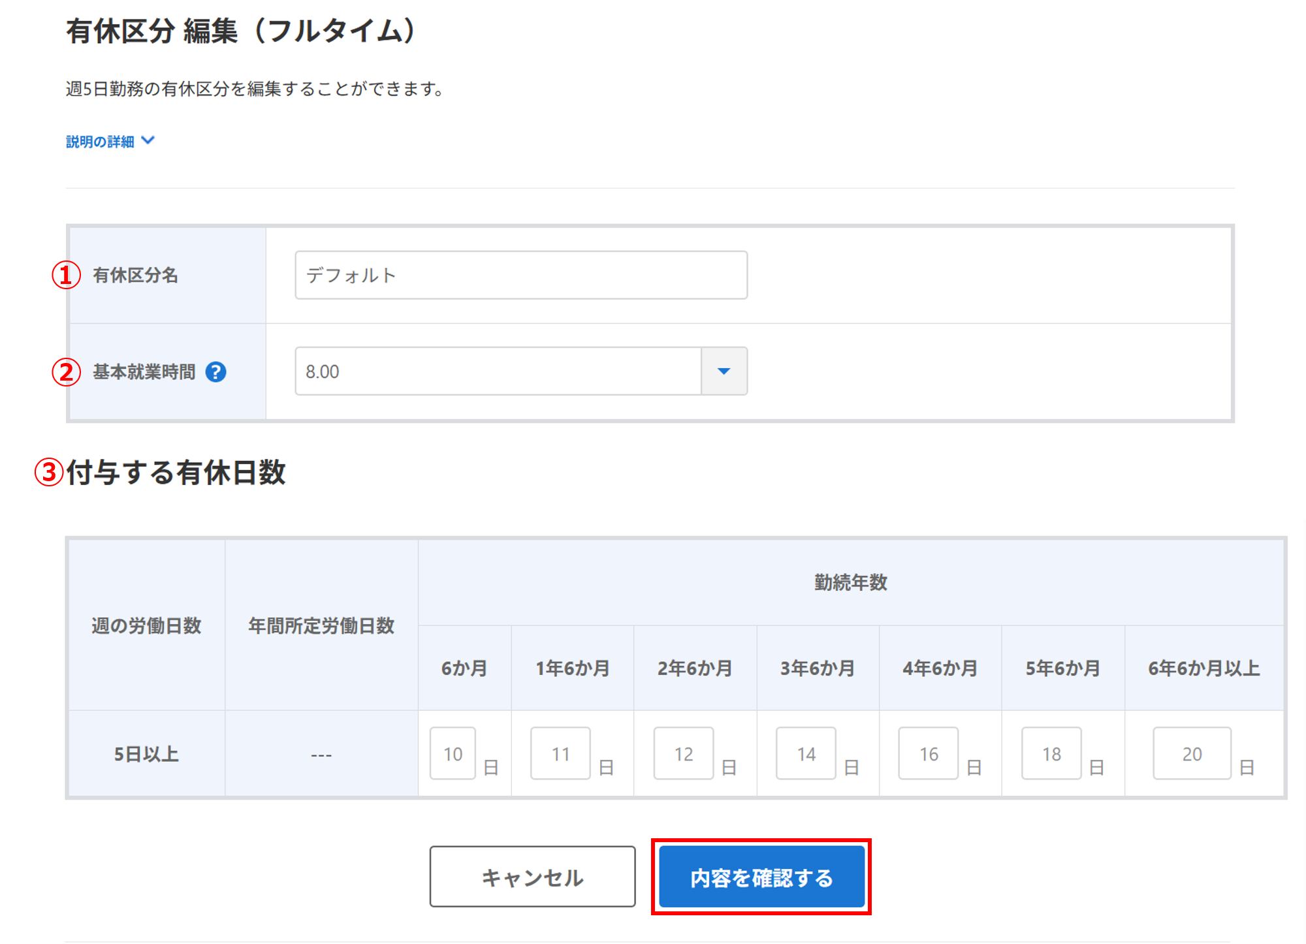Click the 3年6か月 days field showing 14
1306x944 pixels.
[806, 753]
